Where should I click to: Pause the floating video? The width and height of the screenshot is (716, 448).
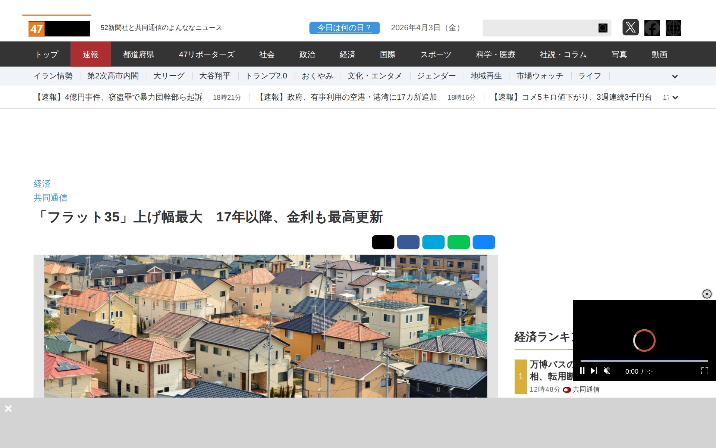582,371
